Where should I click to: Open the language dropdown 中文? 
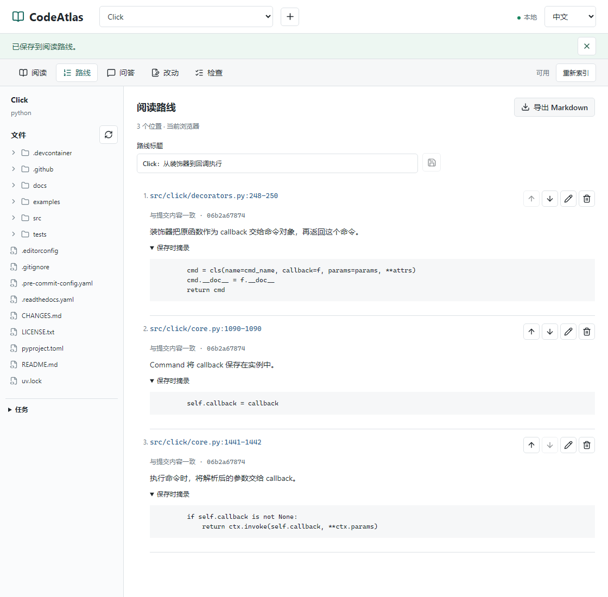click(570, 17)
